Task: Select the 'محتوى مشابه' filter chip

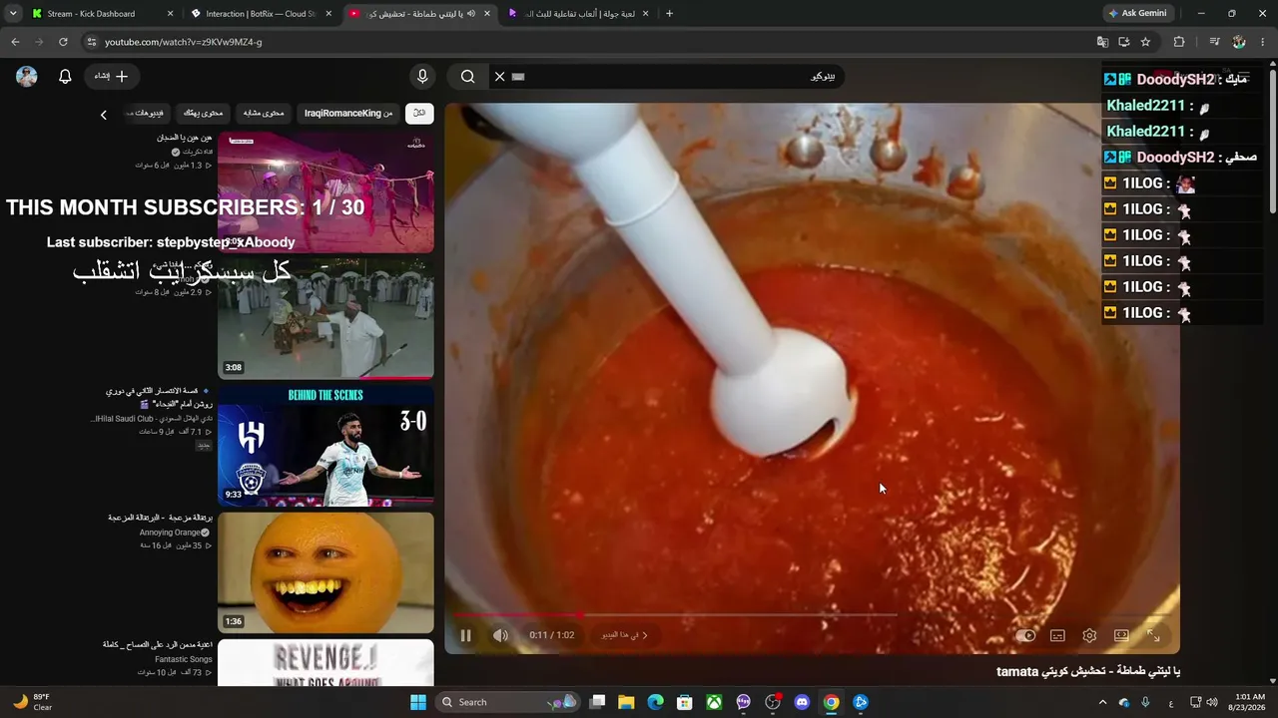Action: [x=264, y=114]
